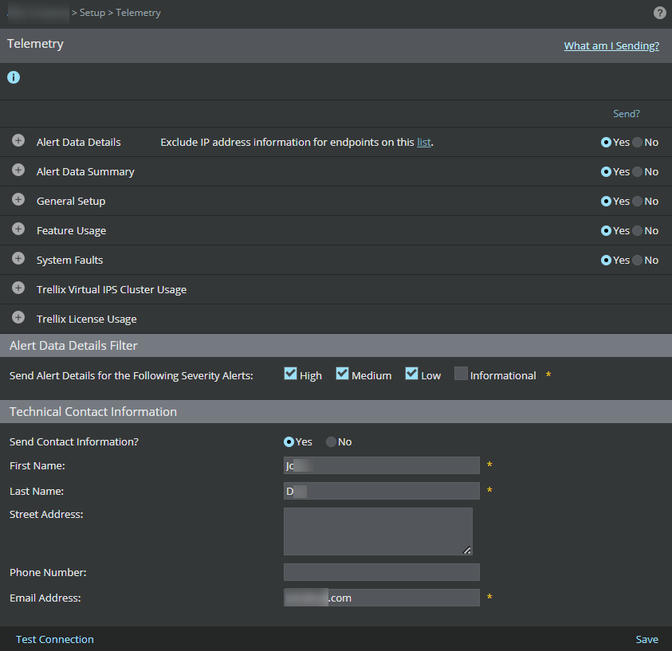Focus the Email Address input field
Screen dimensions: 672x651
click(381, 598)
